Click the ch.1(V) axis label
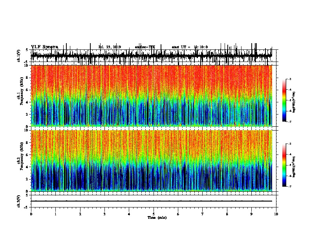This screenshot has width=311, height=240. 18,56
